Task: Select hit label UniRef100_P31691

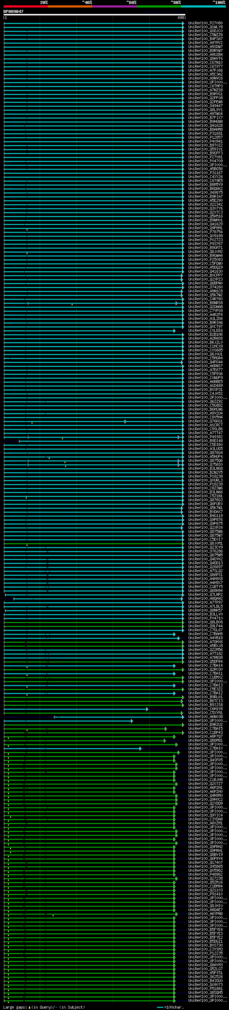Action: click(205, 133)
